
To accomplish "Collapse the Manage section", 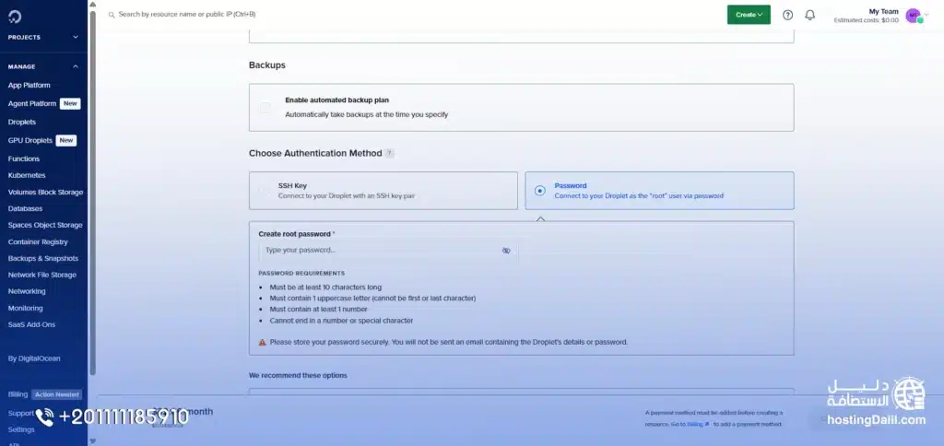I will tap(76, 66).
